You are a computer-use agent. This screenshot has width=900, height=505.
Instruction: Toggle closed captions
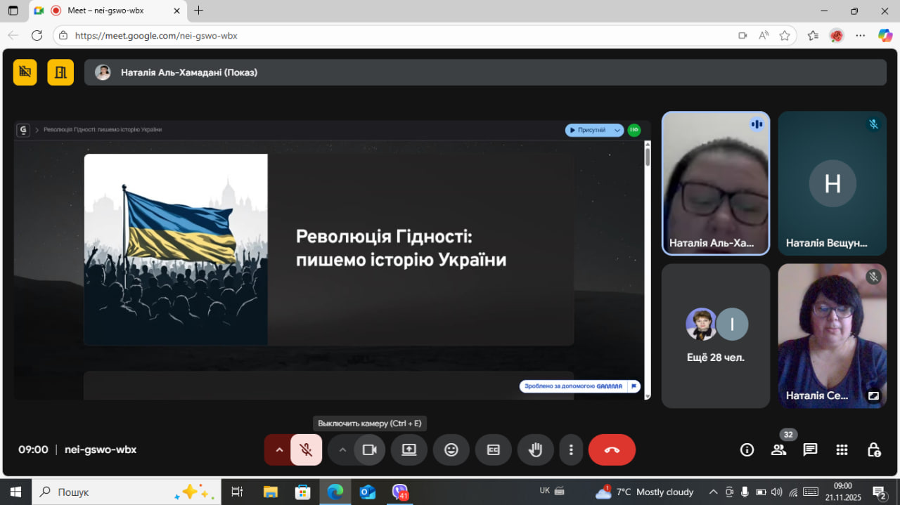[494, 450]
